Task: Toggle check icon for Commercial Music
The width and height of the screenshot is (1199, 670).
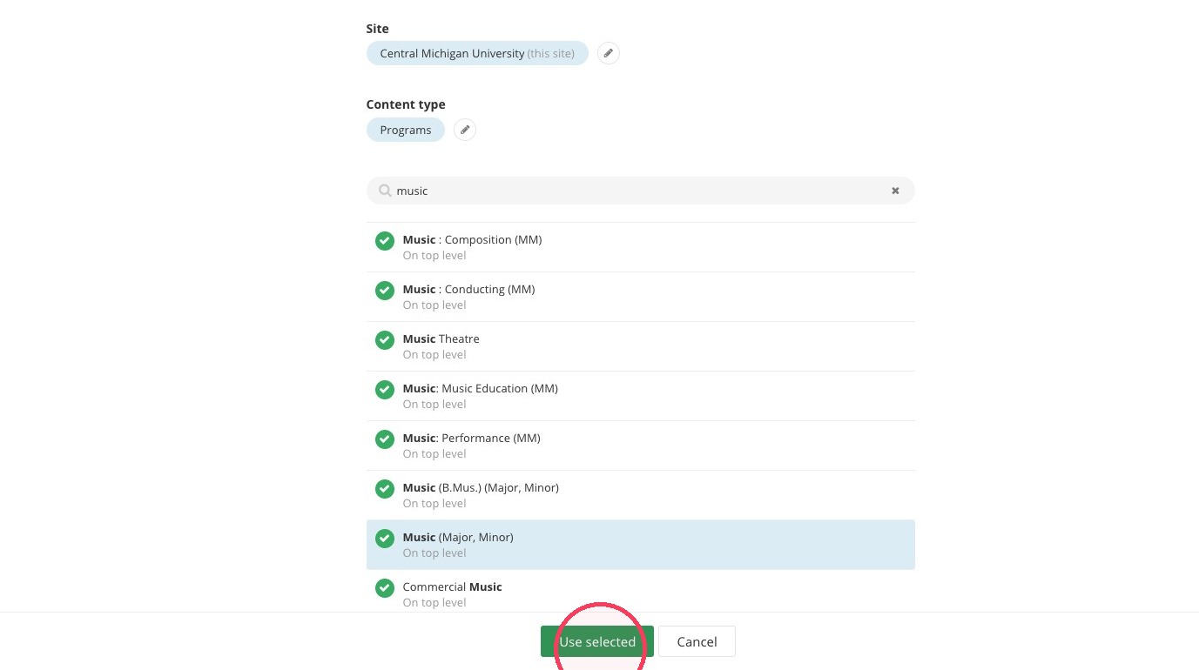Action: (385, 588)
